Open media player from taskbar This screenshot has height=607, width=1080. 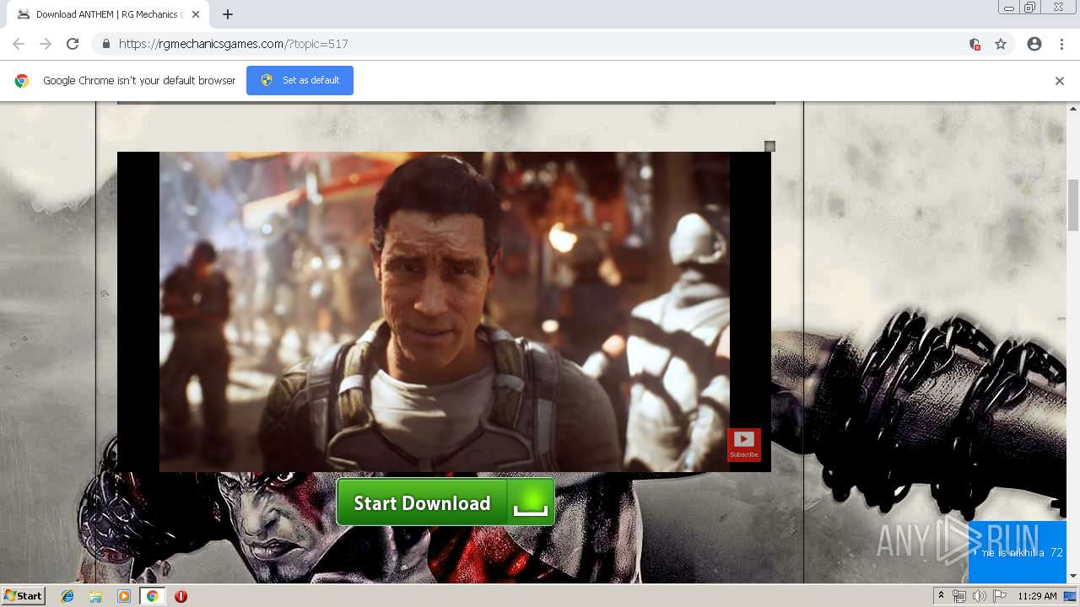(x=124, y=596)
